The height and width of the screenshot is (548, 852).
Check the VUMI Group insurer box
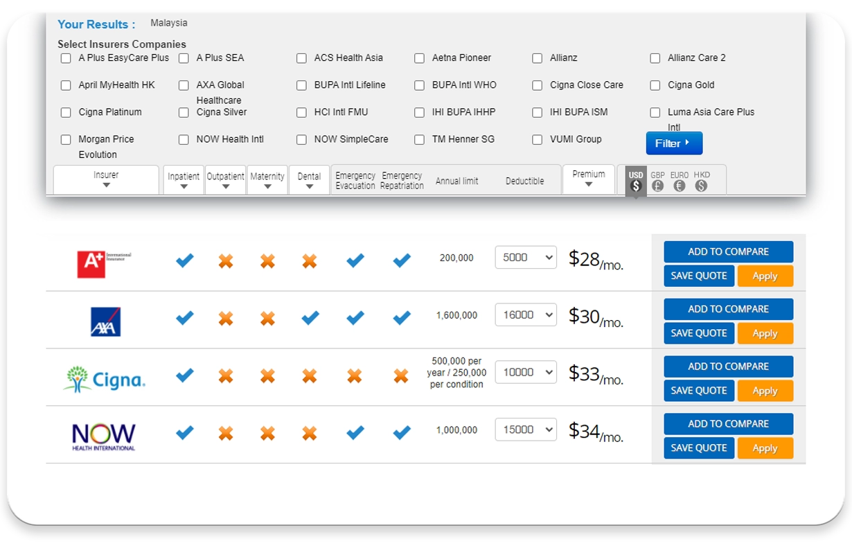click(x=537, y=139)
